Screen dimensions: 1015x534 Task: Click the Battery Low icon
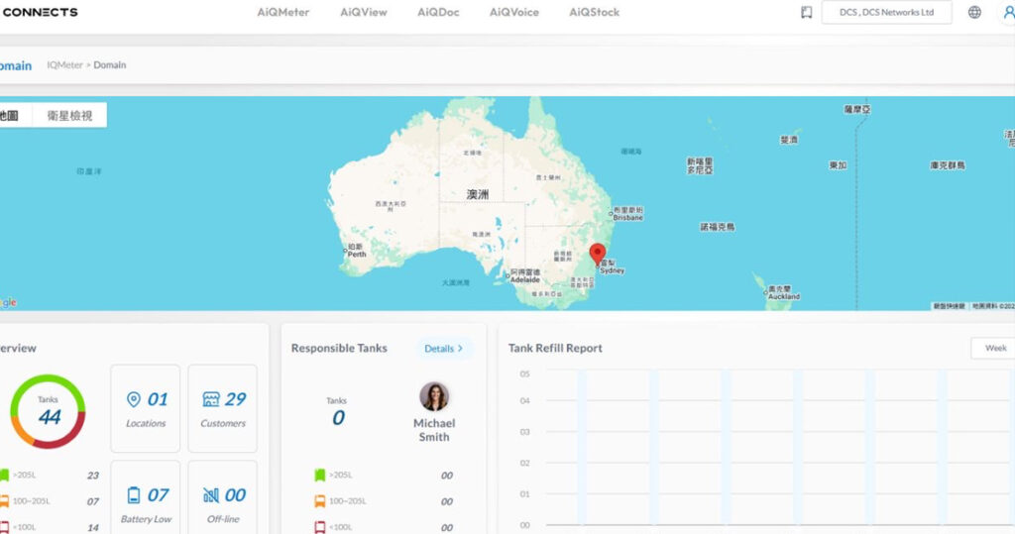134,494
